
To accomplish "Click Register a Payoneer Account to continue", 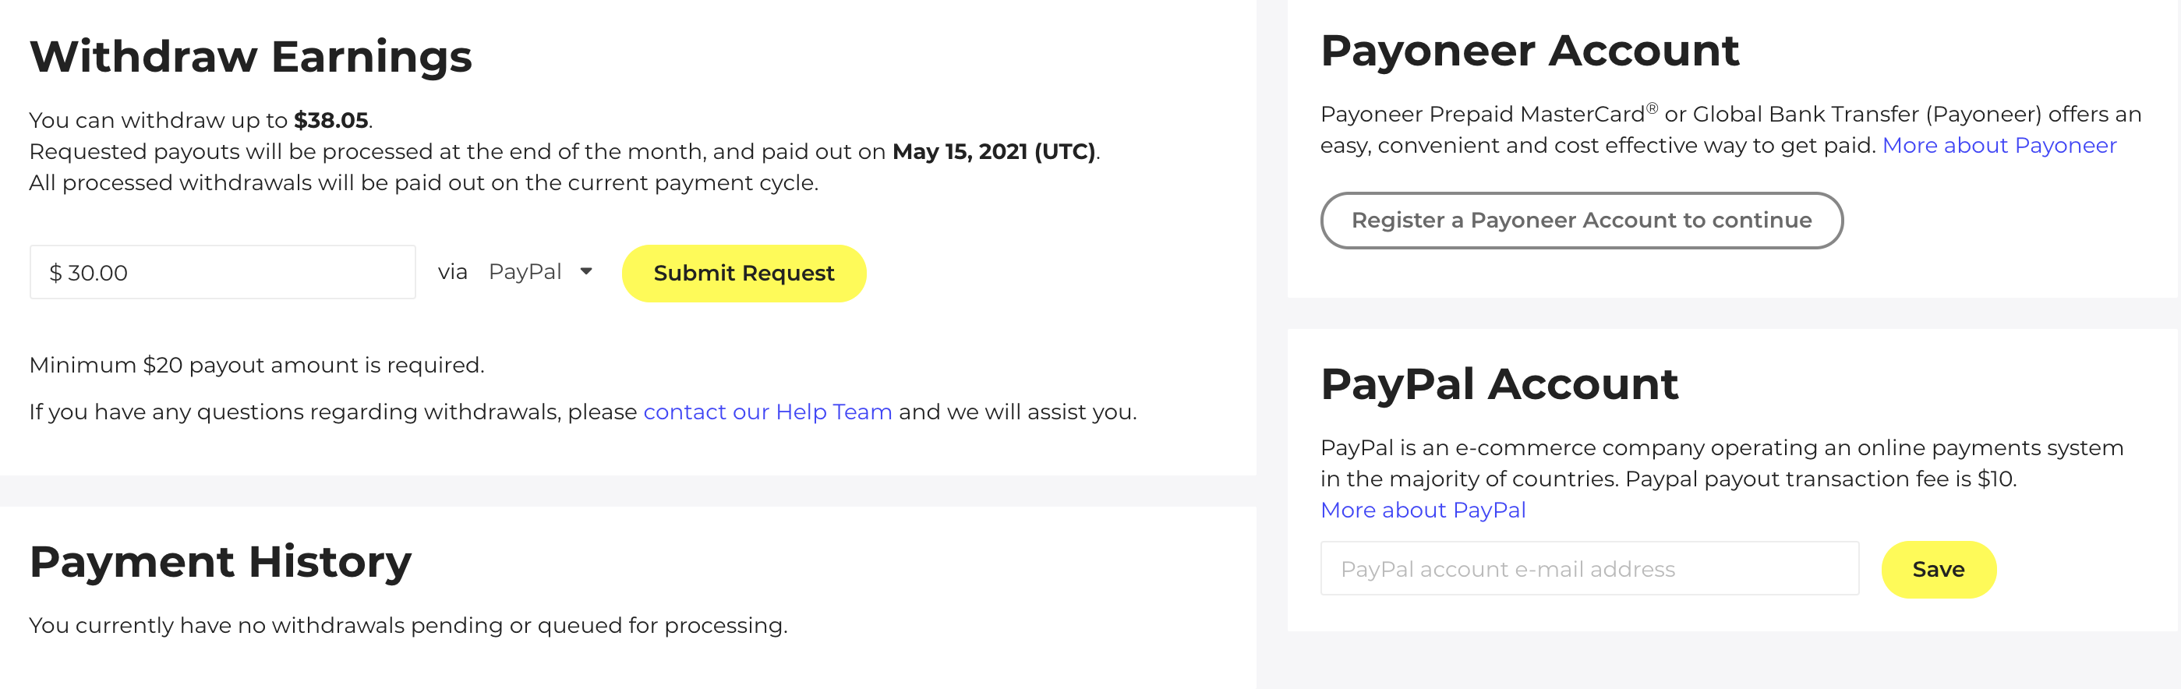I will click(1581, 220).
